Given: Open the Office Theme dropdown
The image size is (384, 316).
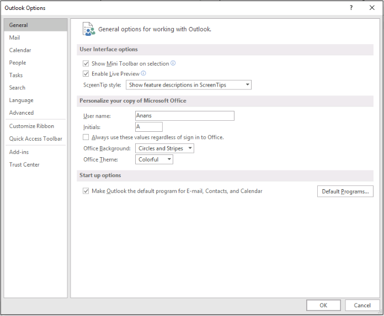Looking at the screenshot, I should tap(154, 159).
